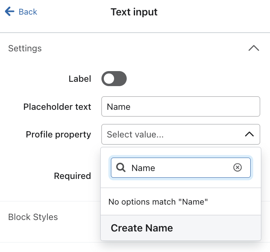Click the Back link text
Screen dimensions: 270x252
click(28, 12)
